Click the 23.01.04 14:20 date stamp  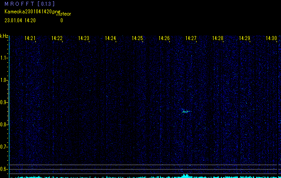[20, 20]
